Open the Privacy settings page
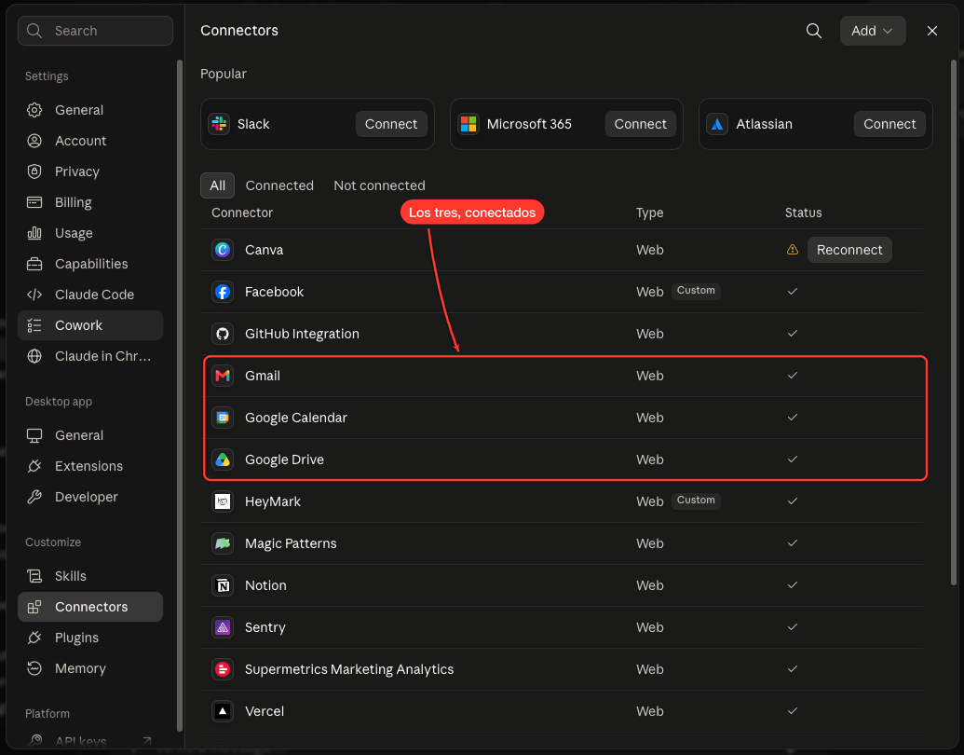 click(90, 172)
